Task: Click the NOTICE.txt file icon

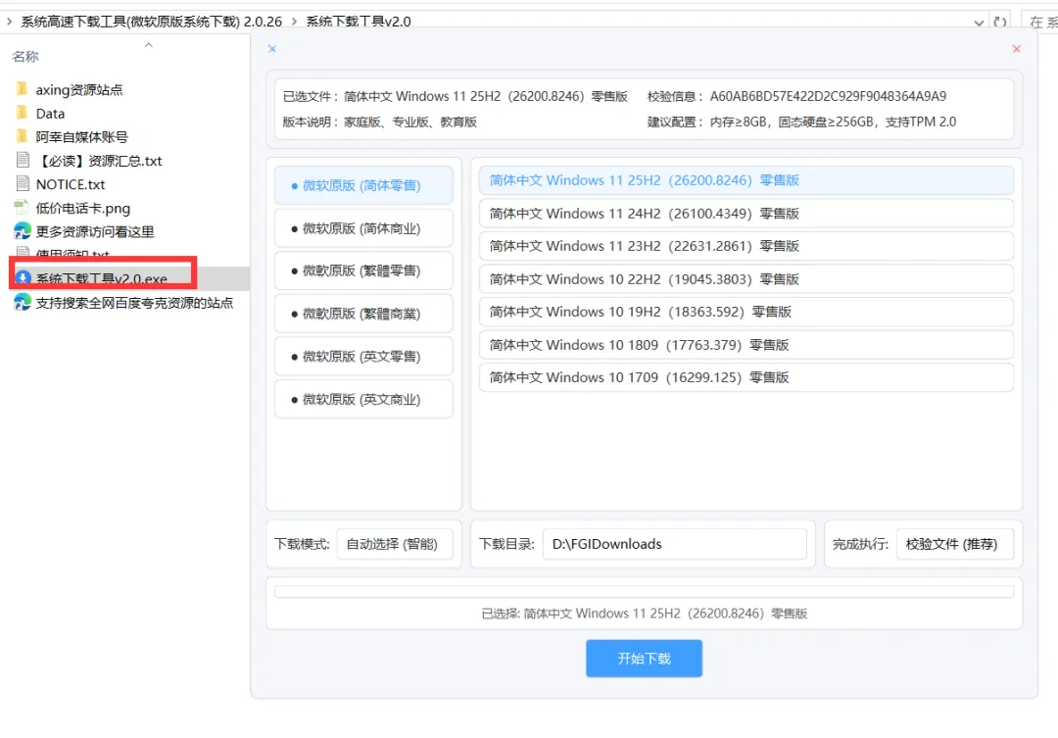Action: pos(23,183)
